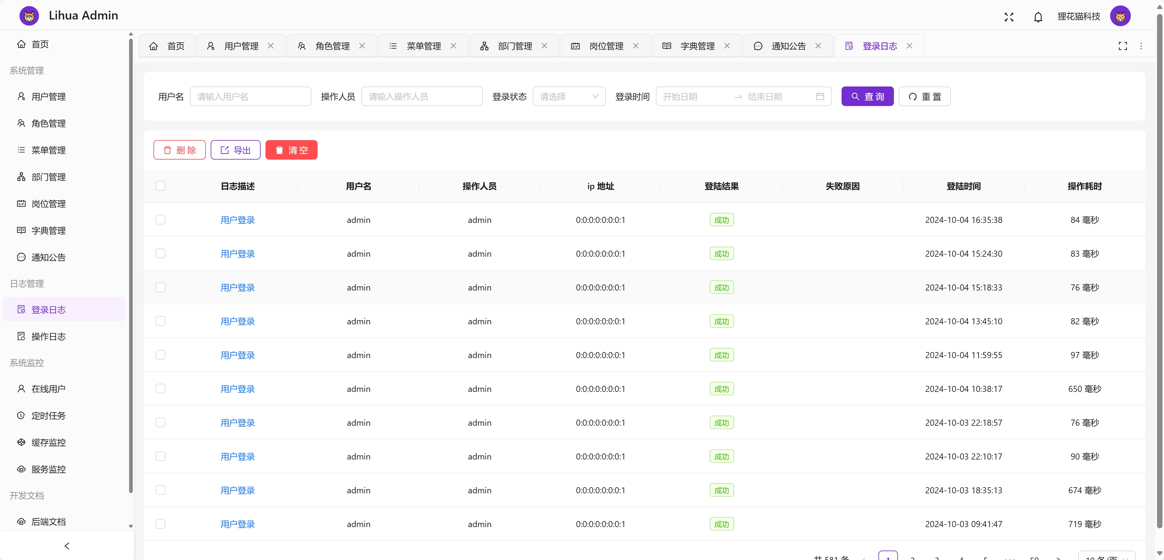Check the row logged at 2024-10-04 16:35:38
Image resolution: width=1164 pixels, height=560 pixels.
[160, 220]
